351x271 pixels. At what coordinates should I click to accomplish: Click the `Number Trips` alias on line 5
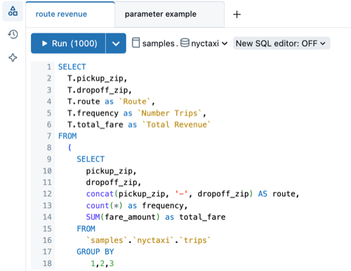[x=169, y=113]
